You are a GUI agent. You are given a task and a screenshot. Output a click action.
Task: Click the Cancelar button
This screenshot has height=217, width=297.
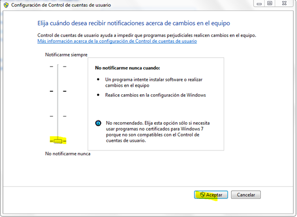pos(246,195)
